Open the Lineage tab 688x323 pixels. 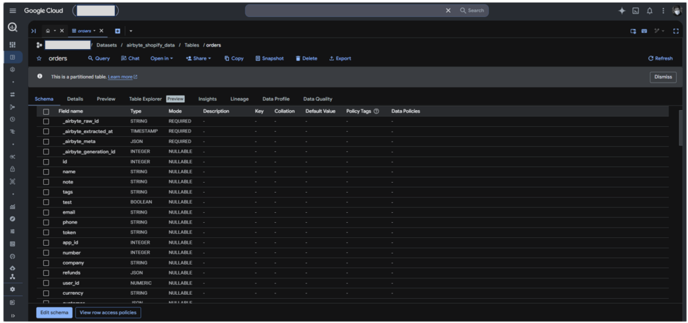(240, 99)
